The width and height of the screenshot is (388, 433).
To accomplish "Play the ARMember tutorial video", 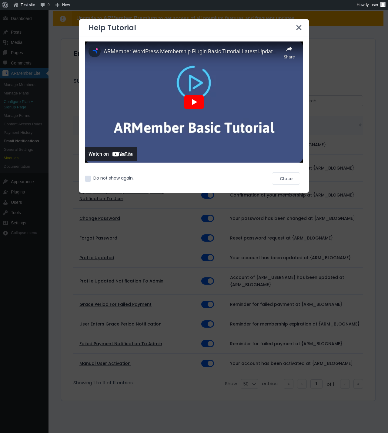I will click(x=194, y=102).
